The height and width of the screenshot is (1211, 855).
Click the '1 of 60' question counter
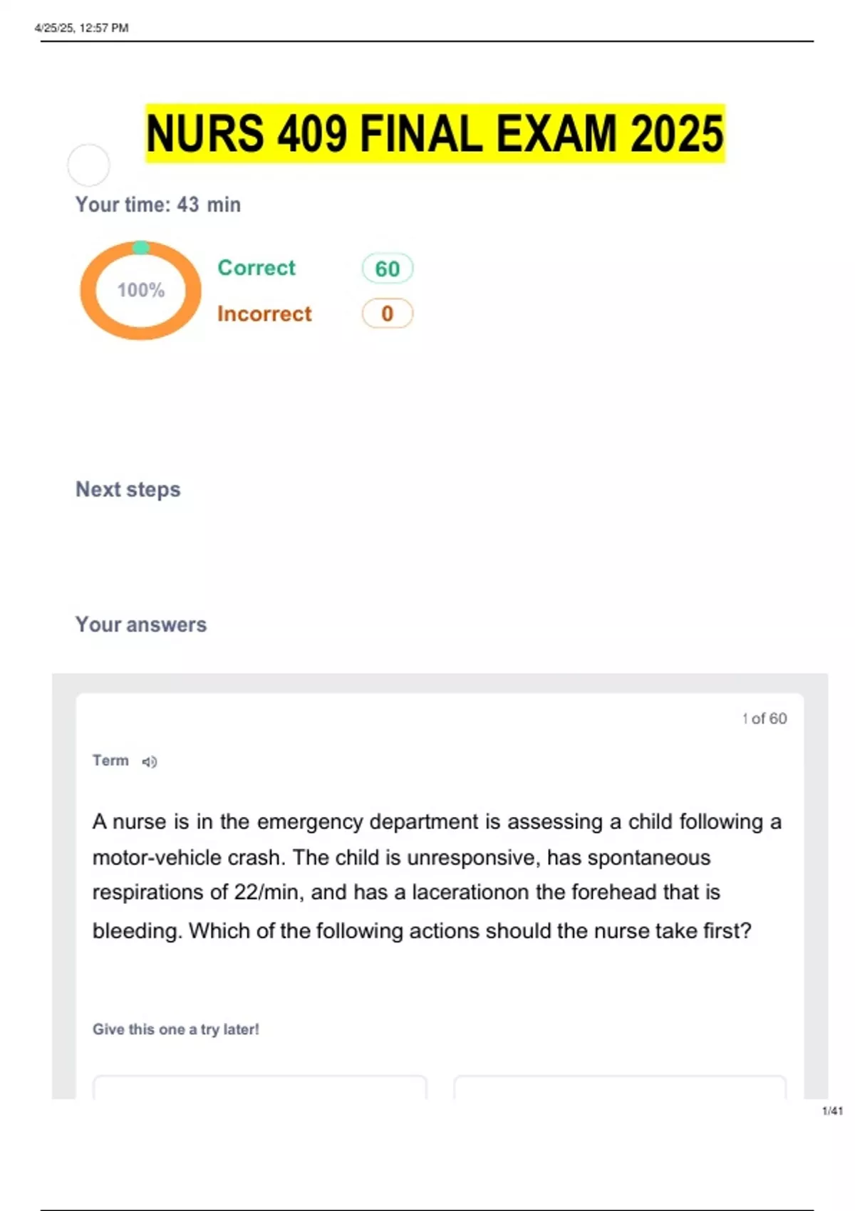764,719
